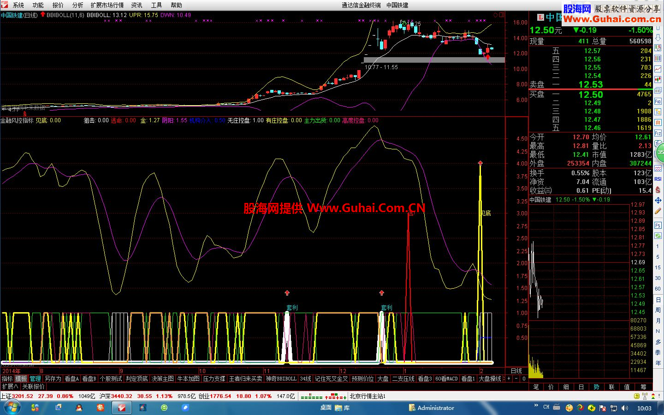This screenshot has height=415, width=664.
Task: Select the pencil drawing tool icon
Action: click(658, 211)
